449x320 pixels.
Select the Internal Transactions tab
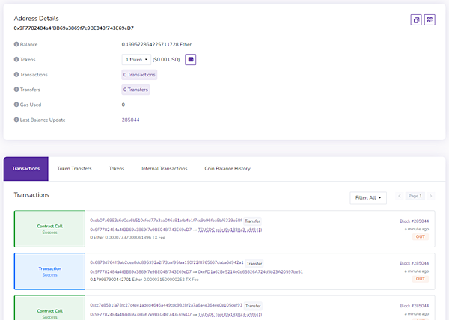[x=165, y=169]
